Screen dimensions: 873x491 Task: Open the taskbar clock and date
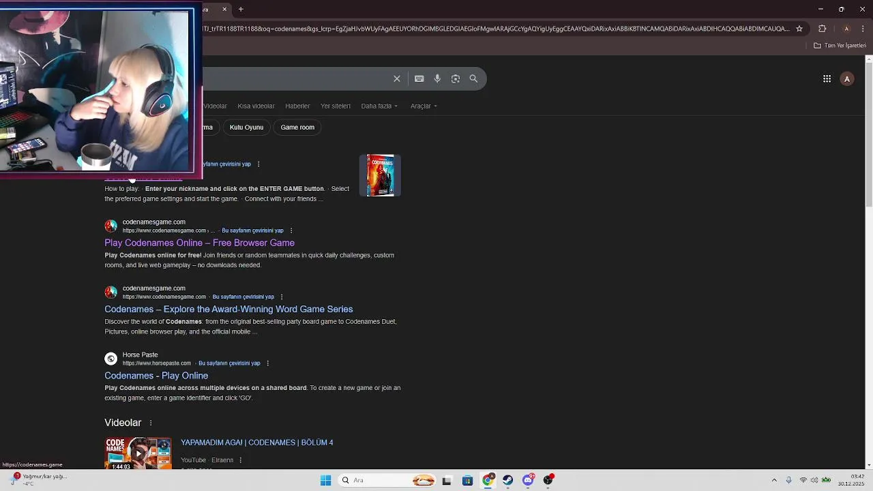[851, 480]
